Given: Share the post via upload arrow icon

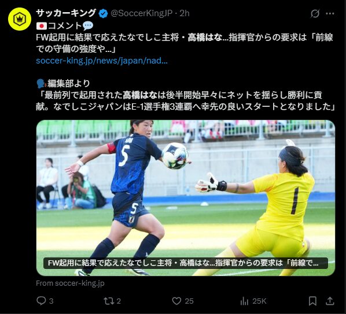Looking at the screenshot, I should (330, 301).
